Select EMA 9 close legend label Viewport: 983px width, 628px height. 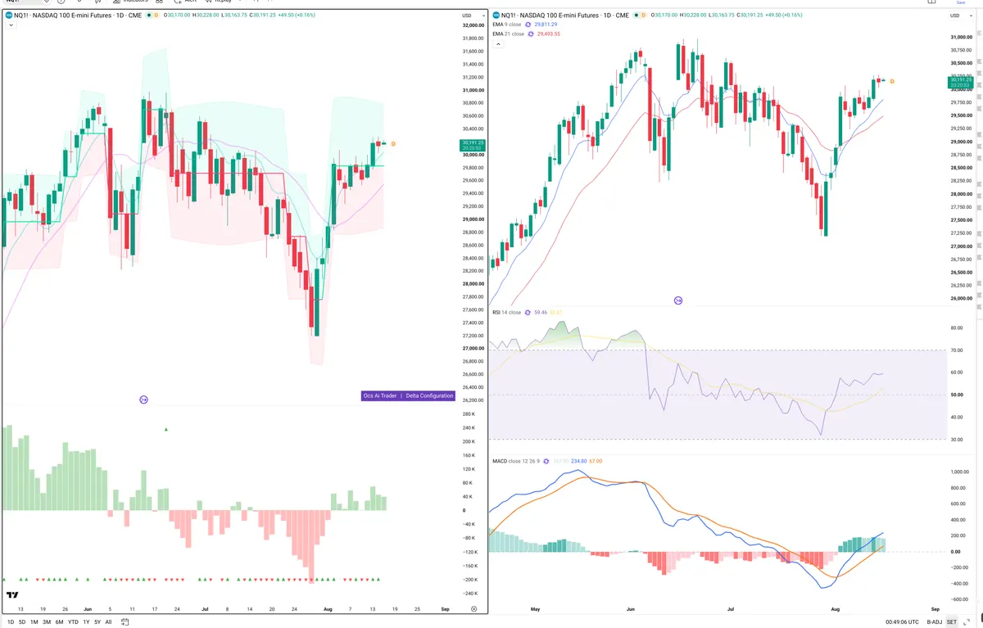[506, 25]
